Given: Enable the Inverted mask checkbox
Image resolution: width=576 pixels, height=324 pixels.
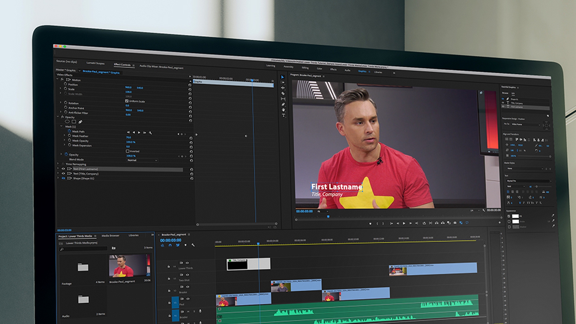Looking at the screenshot, I should click(127, 151).
